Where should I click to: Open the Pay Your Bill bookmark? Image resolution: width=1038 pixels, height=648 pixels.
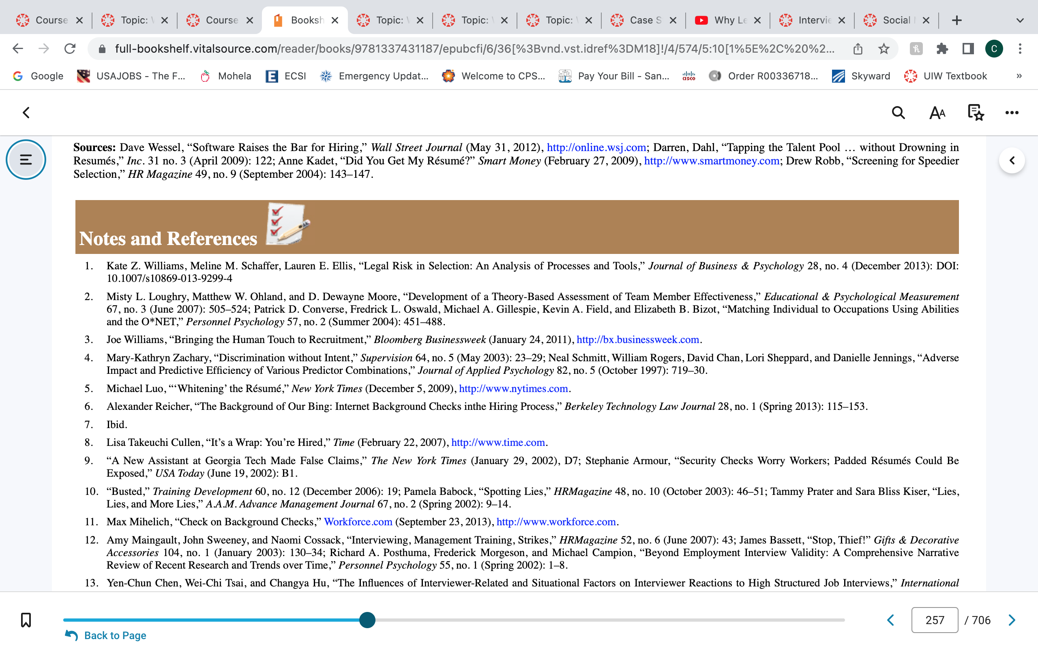pos(614,76)
